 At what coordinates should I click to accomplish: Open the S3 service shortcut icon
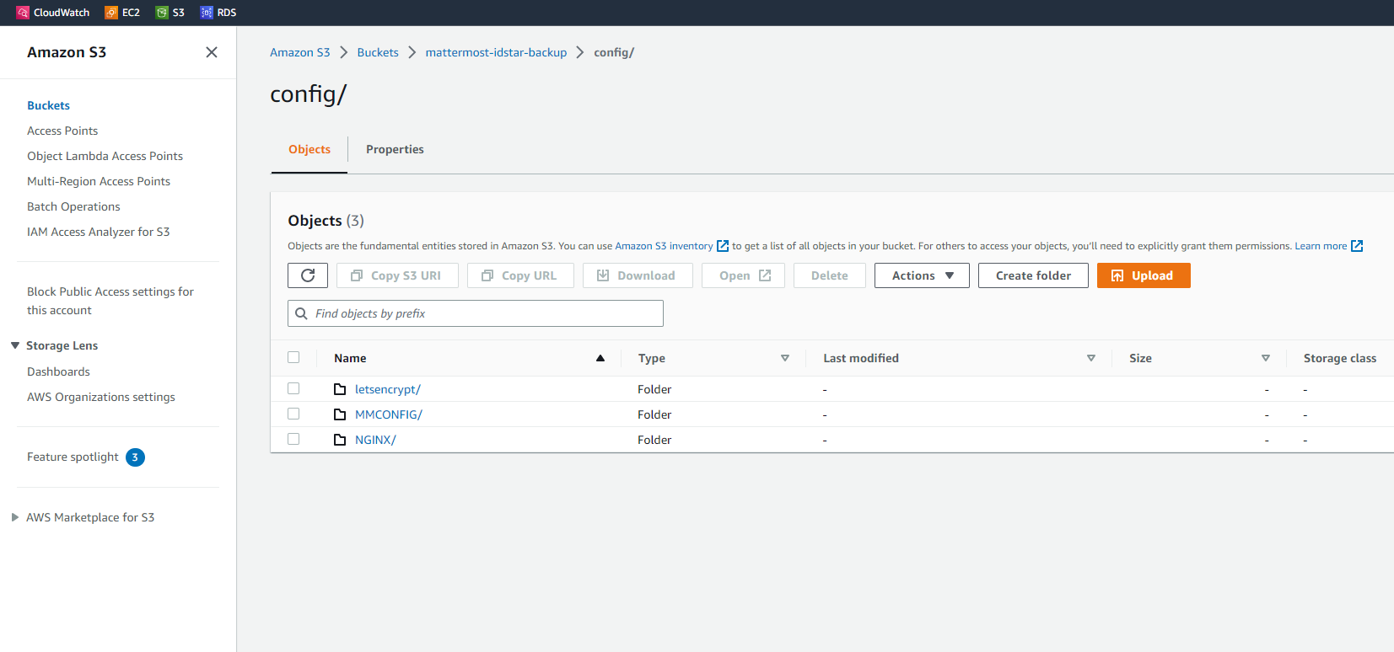coord(162,13)
